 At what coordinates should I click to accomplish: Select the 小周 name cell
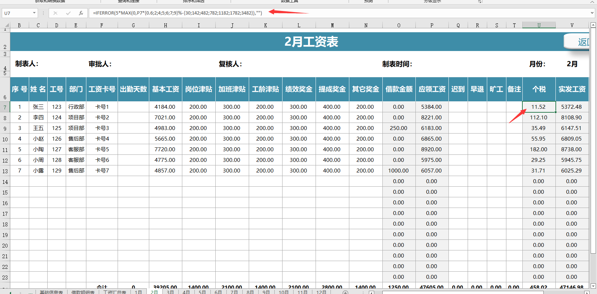point(38,160)
